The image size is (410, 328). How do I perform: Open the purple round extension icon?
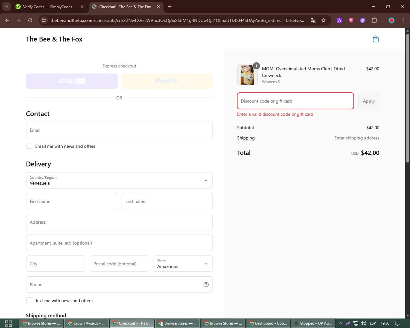(363, 20)
